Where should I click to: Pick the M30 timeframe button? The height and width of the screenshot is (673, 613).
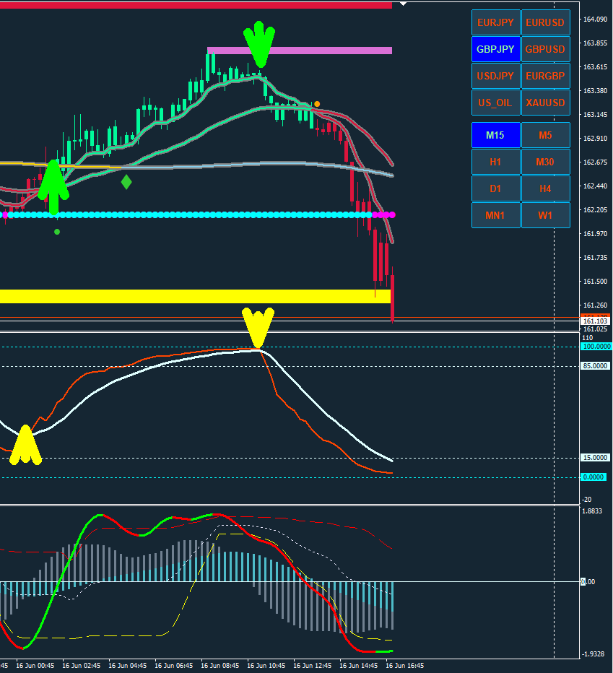click(546, 162)
